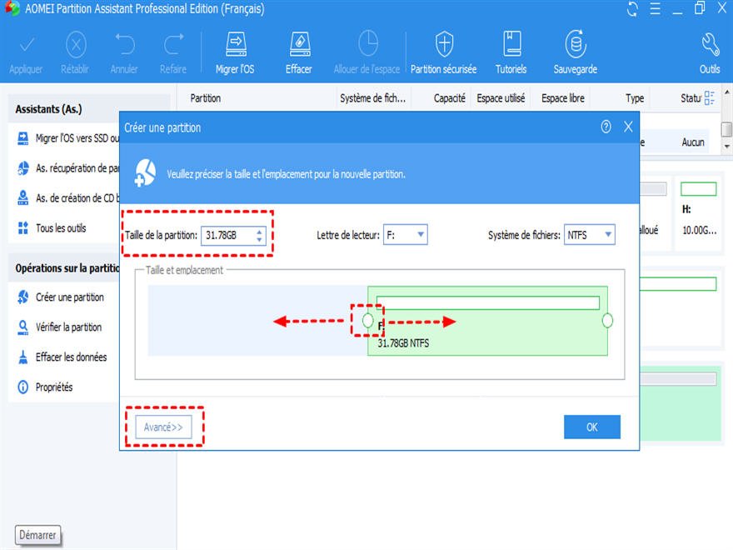Click the Annuler undo icon

coord(125,44)
